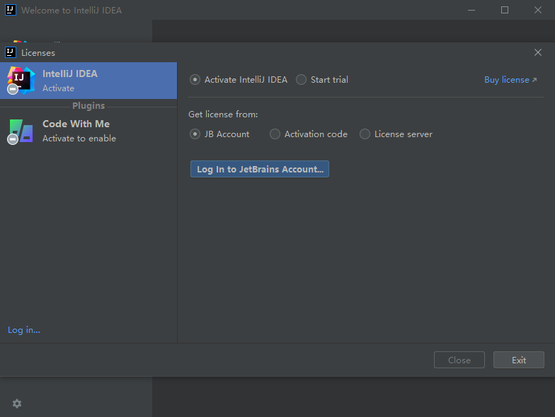
Task: Maximize the Welcome to IntelliJ IDEA window
Action: [505, 10]
